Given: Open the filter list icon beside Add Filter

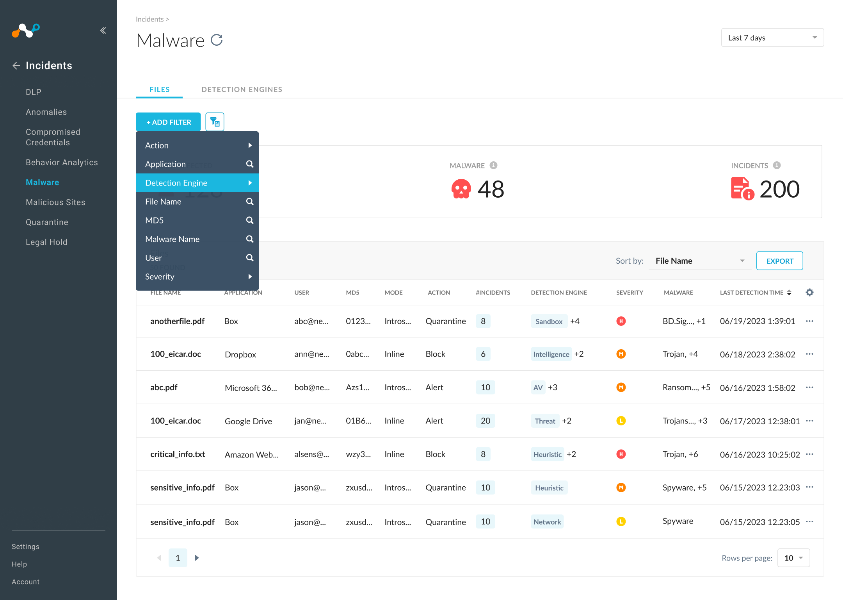Looking at the screenshot, I should (x=215, y=121).
